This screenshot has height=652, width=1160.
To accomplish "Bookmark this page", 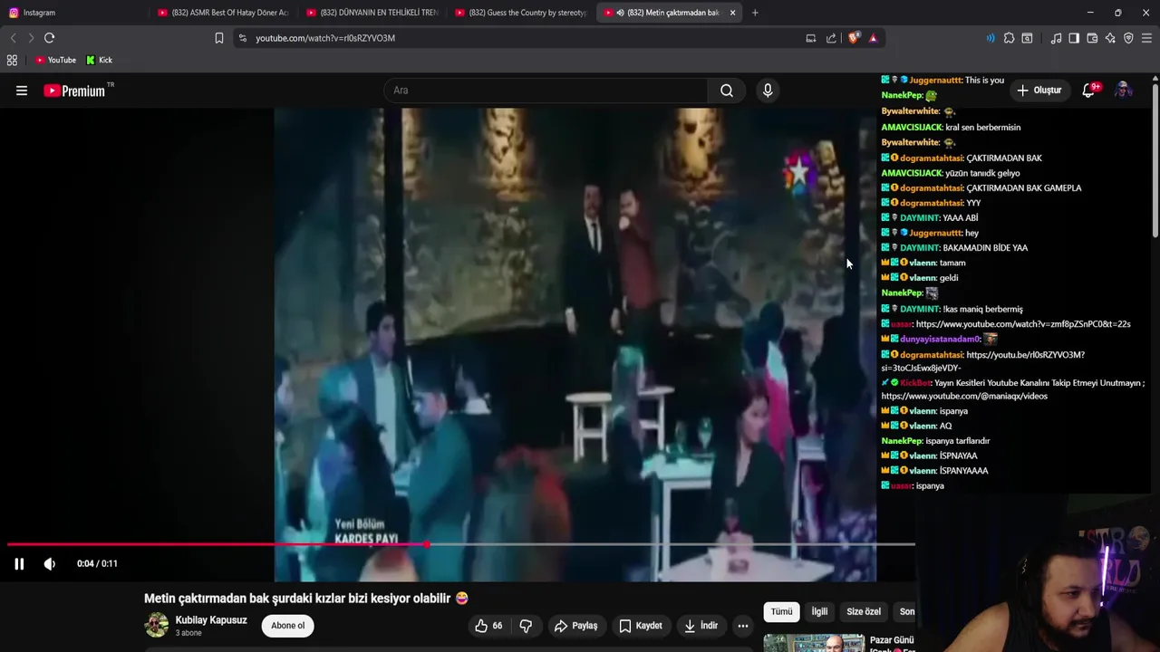I will pos(219,38).
